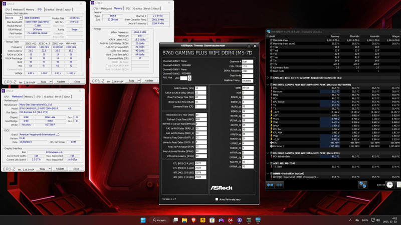Click the fan icon of Rendszer 3 row

click(x=271, y=146)
